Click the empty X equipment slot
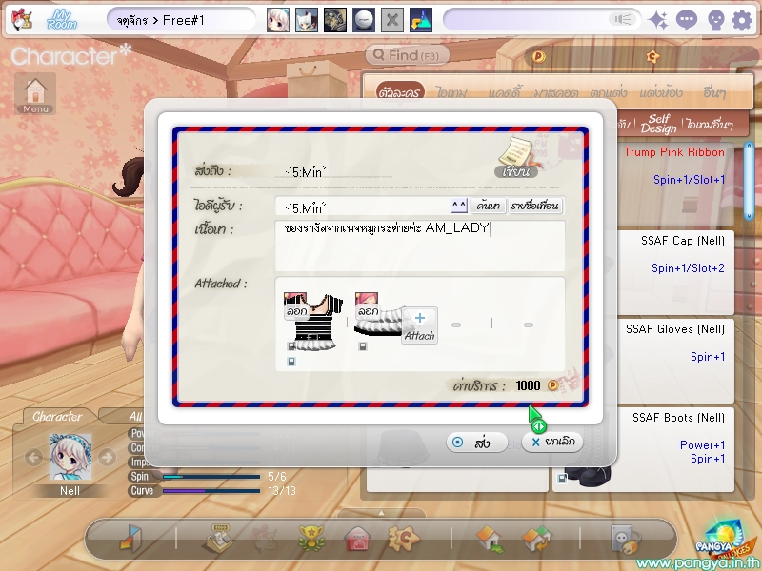The image size is (762, 571). point(392,20)
